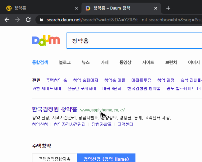The image size is (202, 162).
Task: Select the 청약신청 (청약 Home) tab
Action: coord(106,158)
